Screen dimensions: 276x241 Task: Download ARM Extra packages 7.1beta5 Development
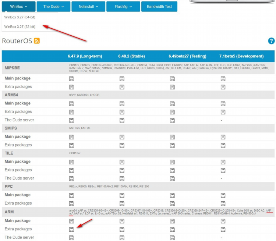coord(223,229)
